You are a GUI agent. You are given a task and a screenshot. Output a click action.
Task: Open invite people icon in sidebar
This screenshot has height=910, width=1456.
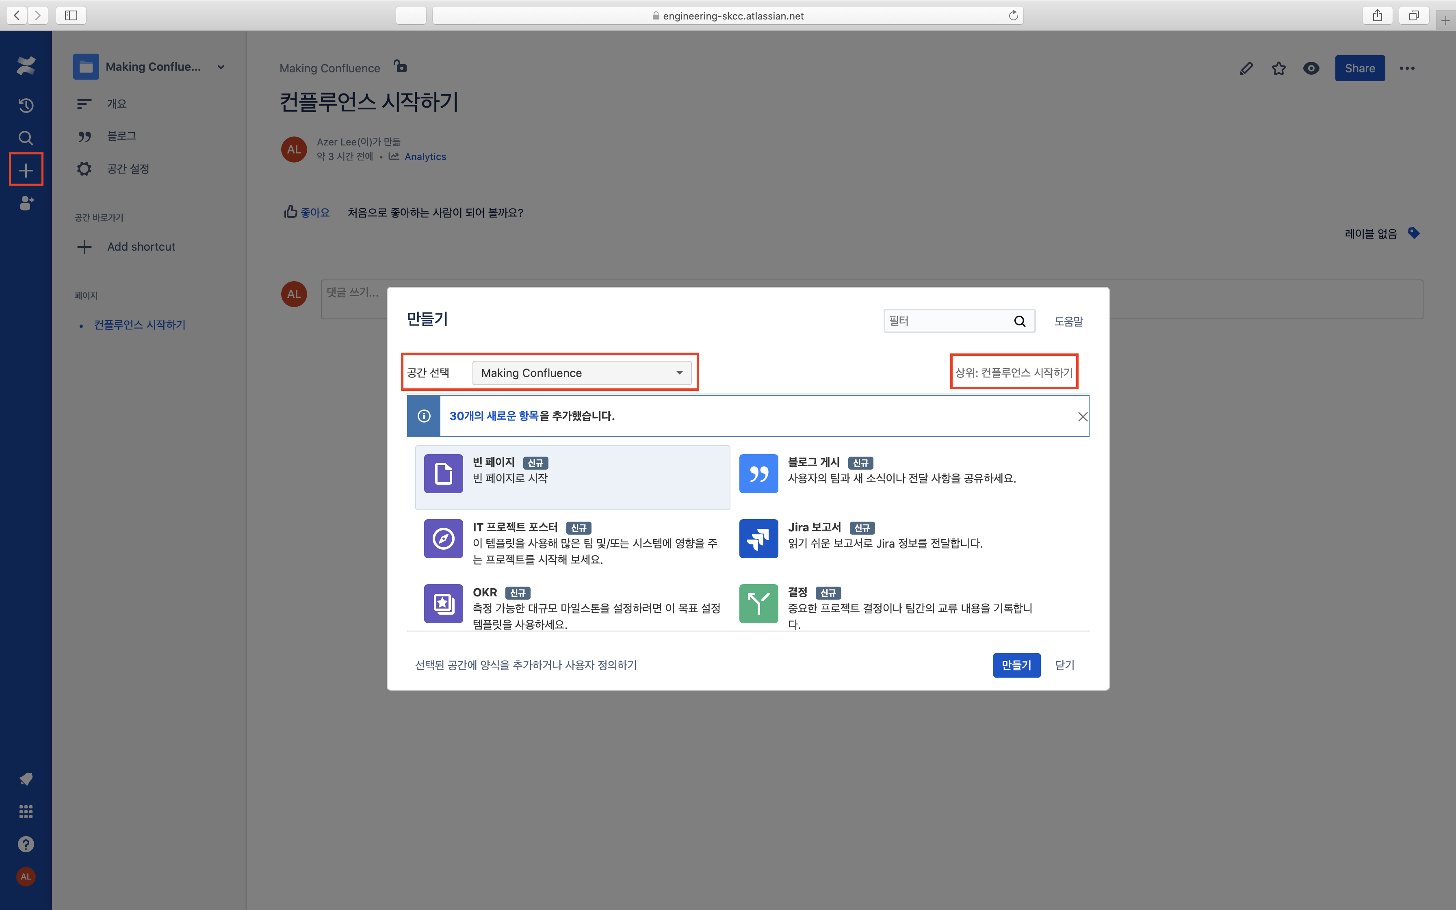click(x=26, y=204)
